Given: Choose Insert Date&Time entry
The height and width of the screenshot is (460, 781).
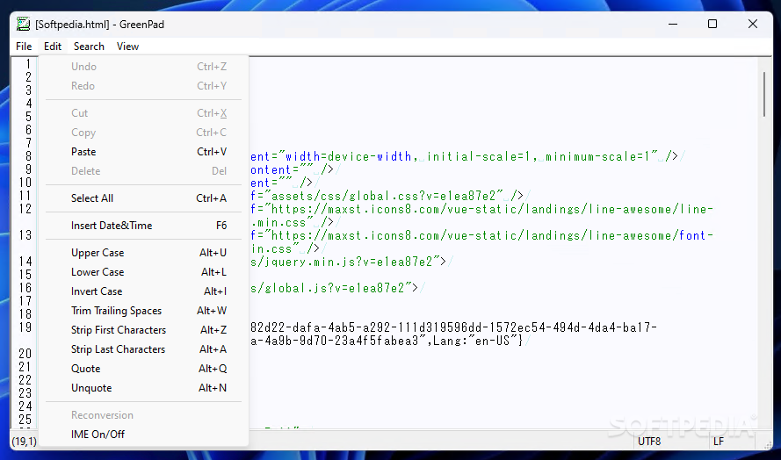Looking at the screenshot, I should 143,226.
